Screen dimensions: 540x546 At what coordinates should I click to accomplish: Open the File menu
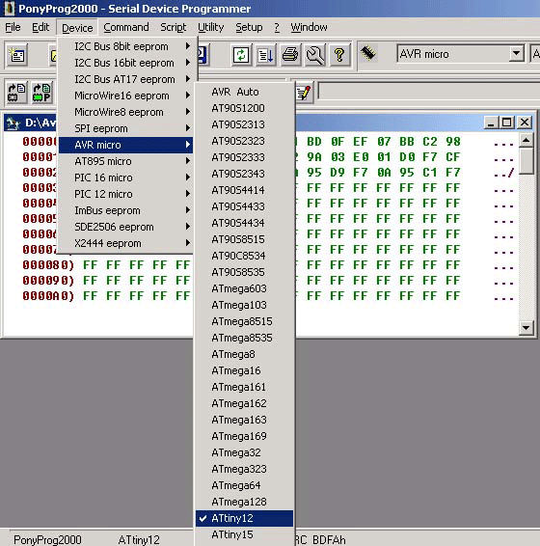tap(13, 27)
